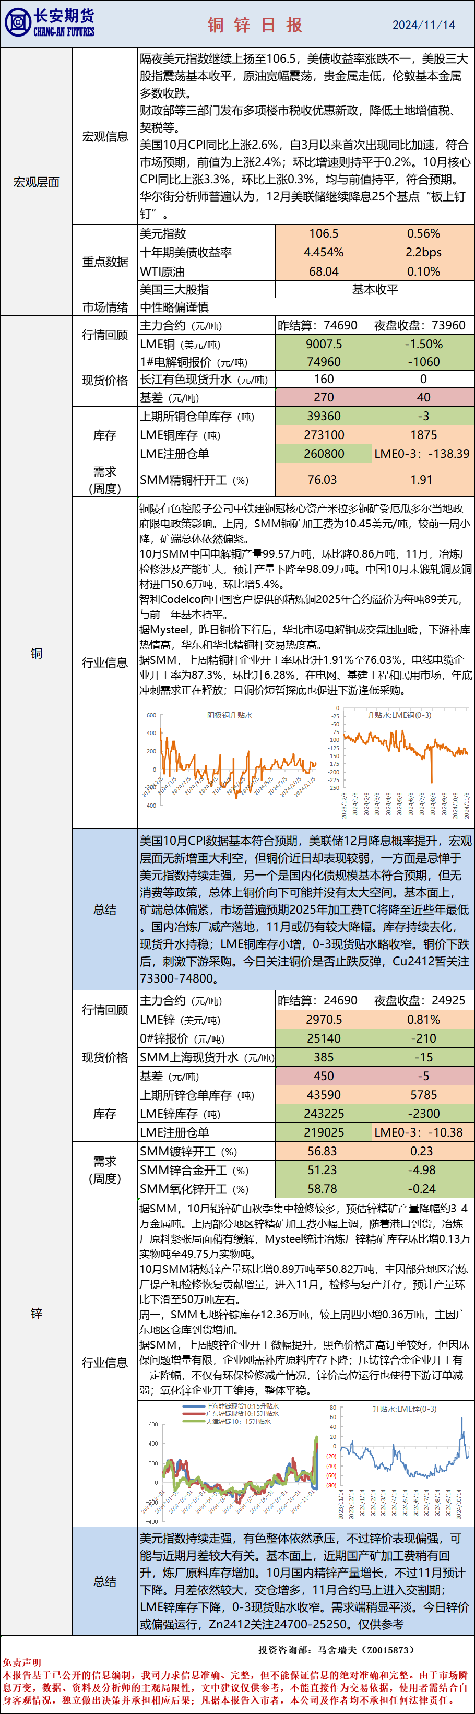The image size is (475, 1714).
Task: Click the 56.83 galvanizing rate value
Action: pos(323,1151)
